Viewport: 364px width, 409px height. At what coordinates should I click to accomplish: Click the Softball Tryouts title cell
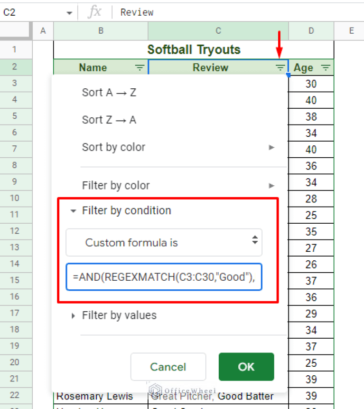194,49
